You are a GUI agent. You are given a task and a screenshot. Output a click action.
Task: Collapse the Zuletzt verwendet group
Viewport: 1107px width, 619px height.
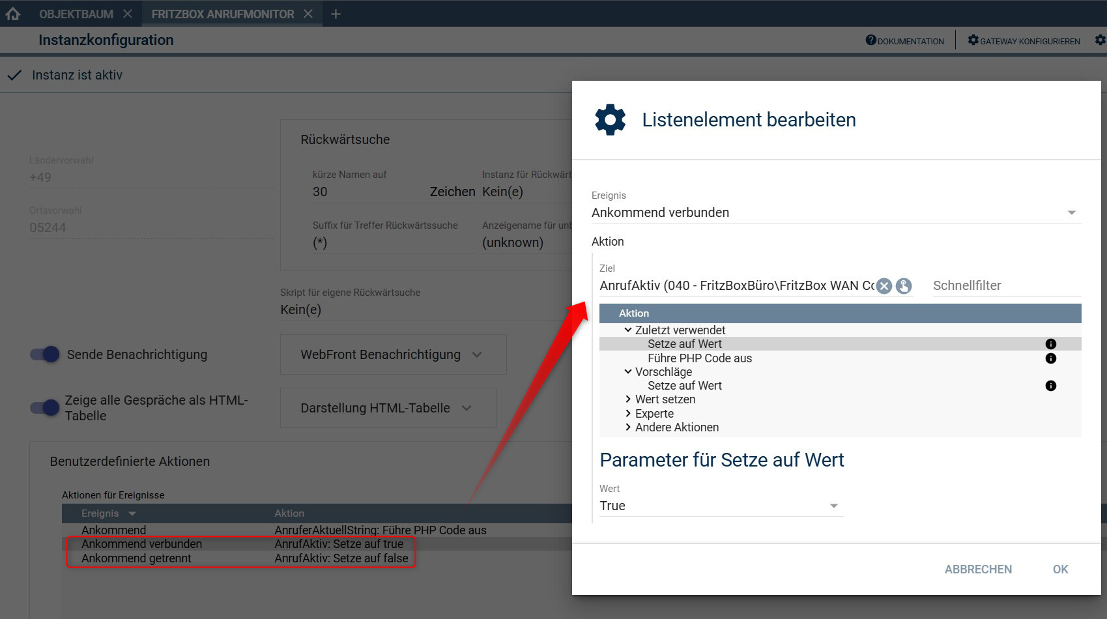point(628,330)
